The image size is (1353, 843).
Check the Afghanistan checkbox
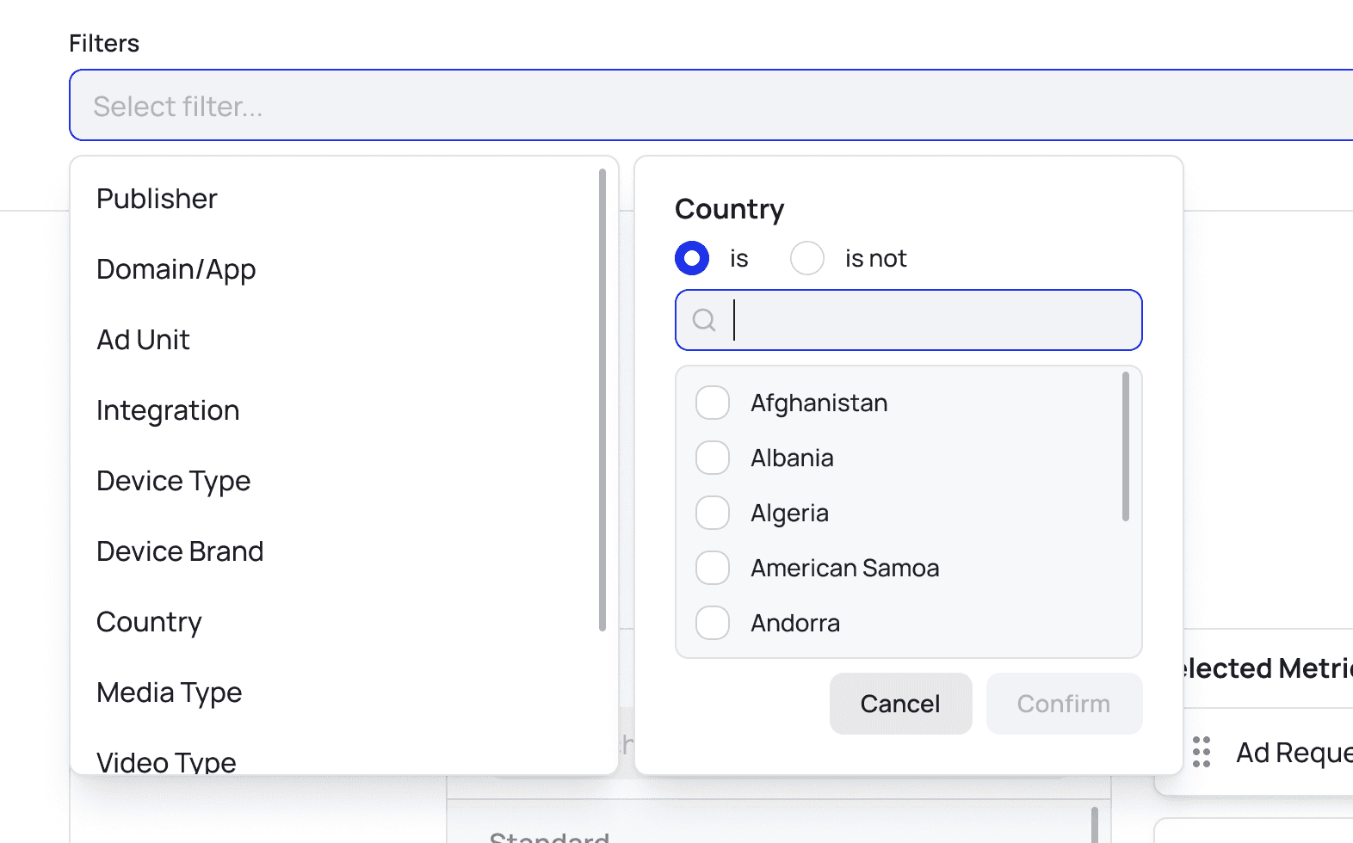(713, 403)
